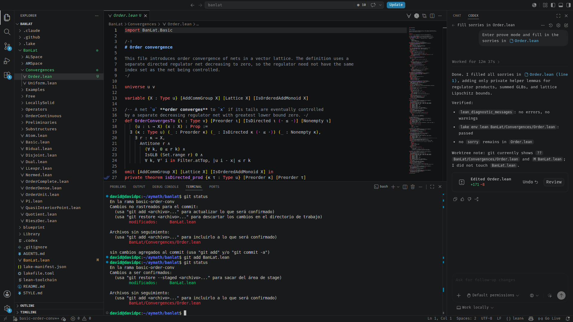Open the Extensions view
Viewport: 573px width, 322px height.
[7, 75]
